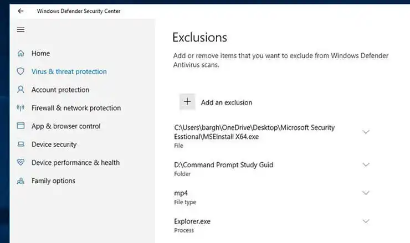This screenshot has height=243, width=410.
Task: Expand the Command Prompt Study Guid folder exclusion
Action: (x=366, y=165)
